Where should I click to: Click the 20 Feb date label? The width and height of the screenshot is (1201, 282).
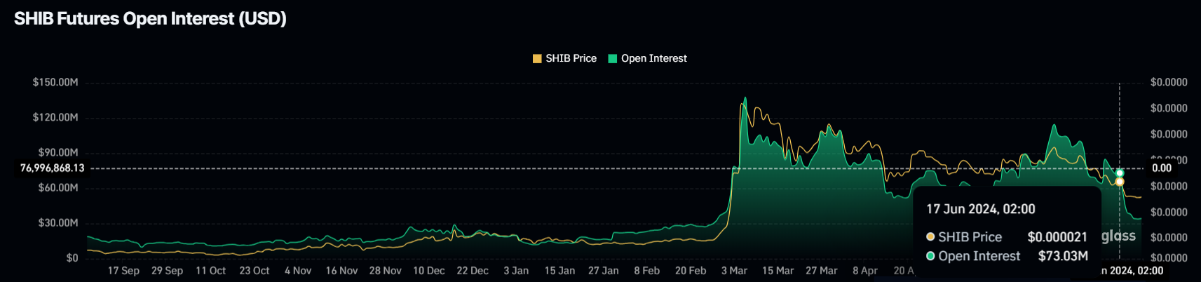pos(691,271)
